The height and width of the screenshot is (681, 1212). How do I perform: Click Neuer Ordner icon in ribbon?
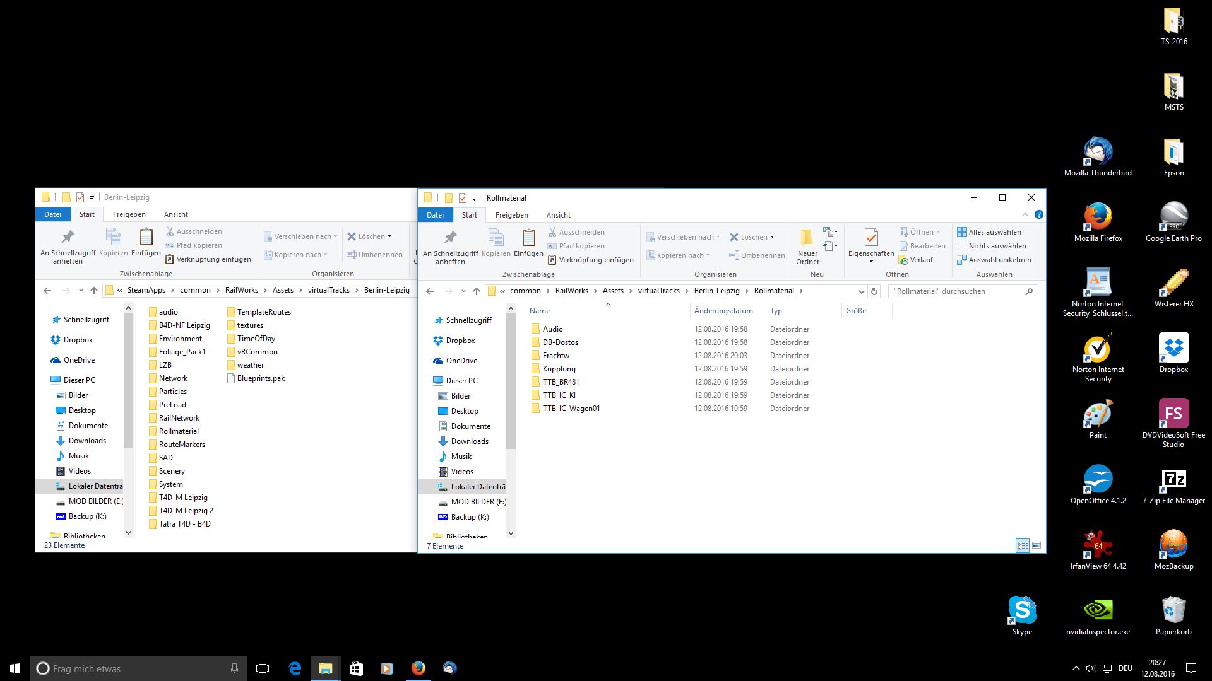point(807,238)
